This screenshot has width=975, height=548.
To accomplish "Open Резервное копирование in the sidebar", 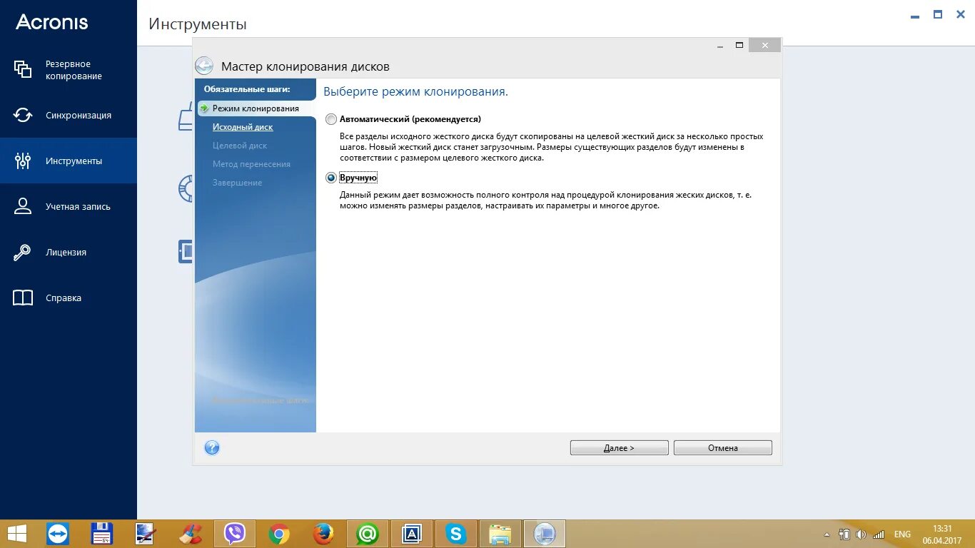I will (x=69, y=70).
